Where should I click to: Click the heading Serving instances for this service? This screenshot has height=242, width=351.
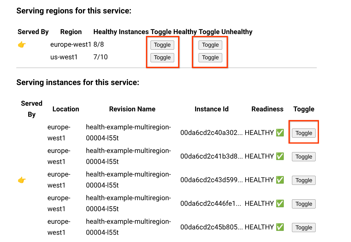(78, 82)
